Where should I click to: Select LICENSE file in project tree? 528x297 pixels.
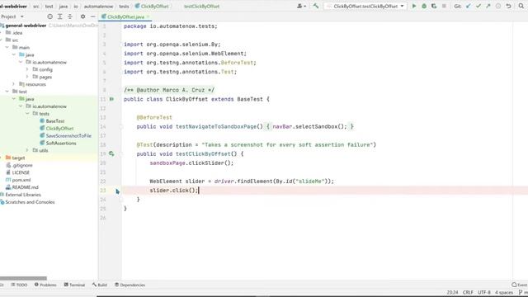(x=21, y=172)
